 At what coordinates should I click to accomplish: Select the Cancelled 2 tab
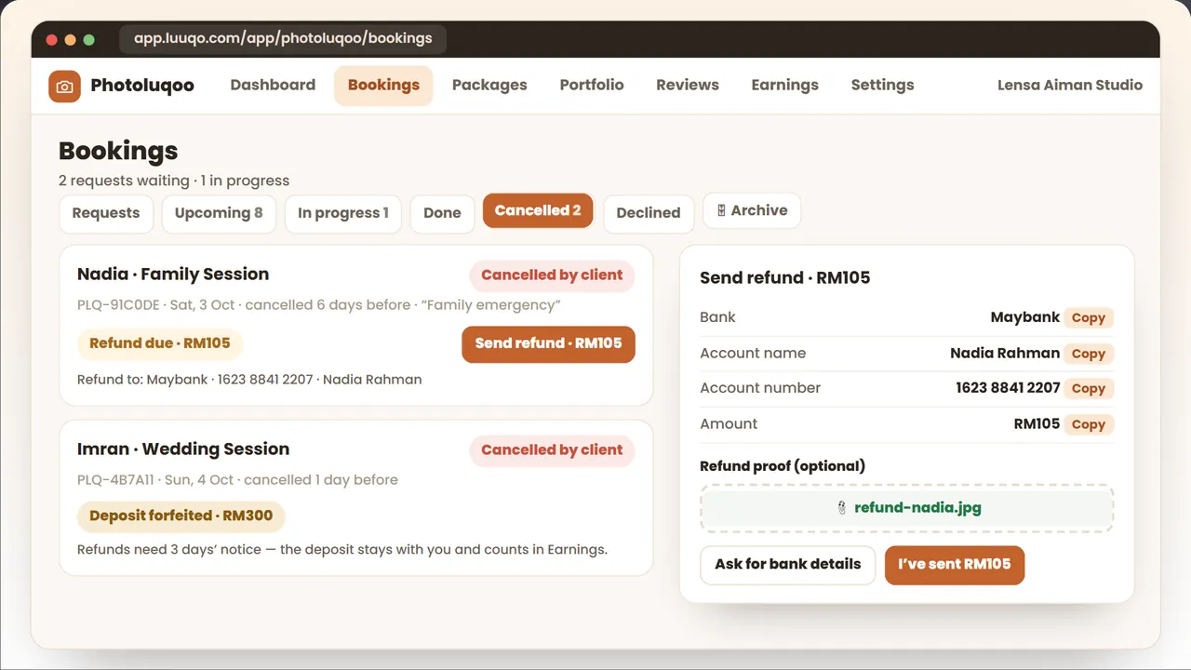click(538, 210)
